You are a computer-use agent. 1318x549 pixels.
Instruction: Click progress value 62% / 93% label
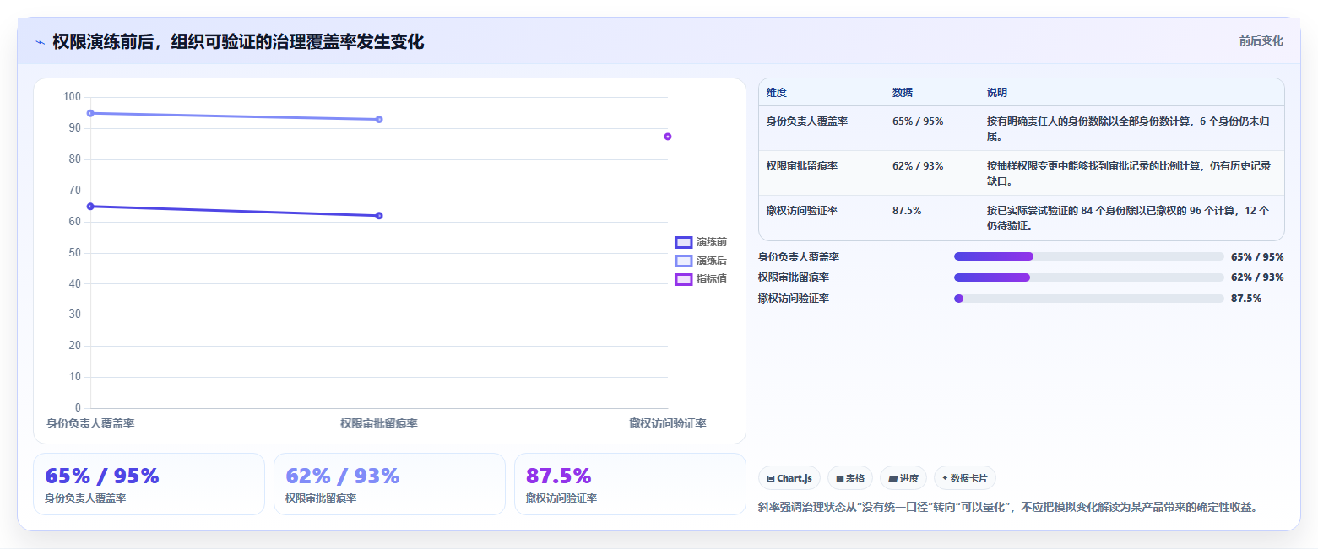(x=1257, y=277)
